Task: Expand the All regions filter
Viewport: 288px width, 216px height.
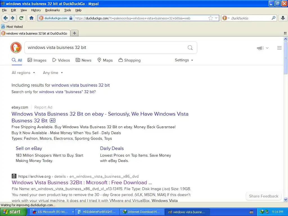Action: [x=23, y=73]
